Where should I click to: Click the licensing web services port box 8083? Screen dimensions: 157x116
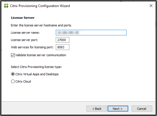click(62, 47)
